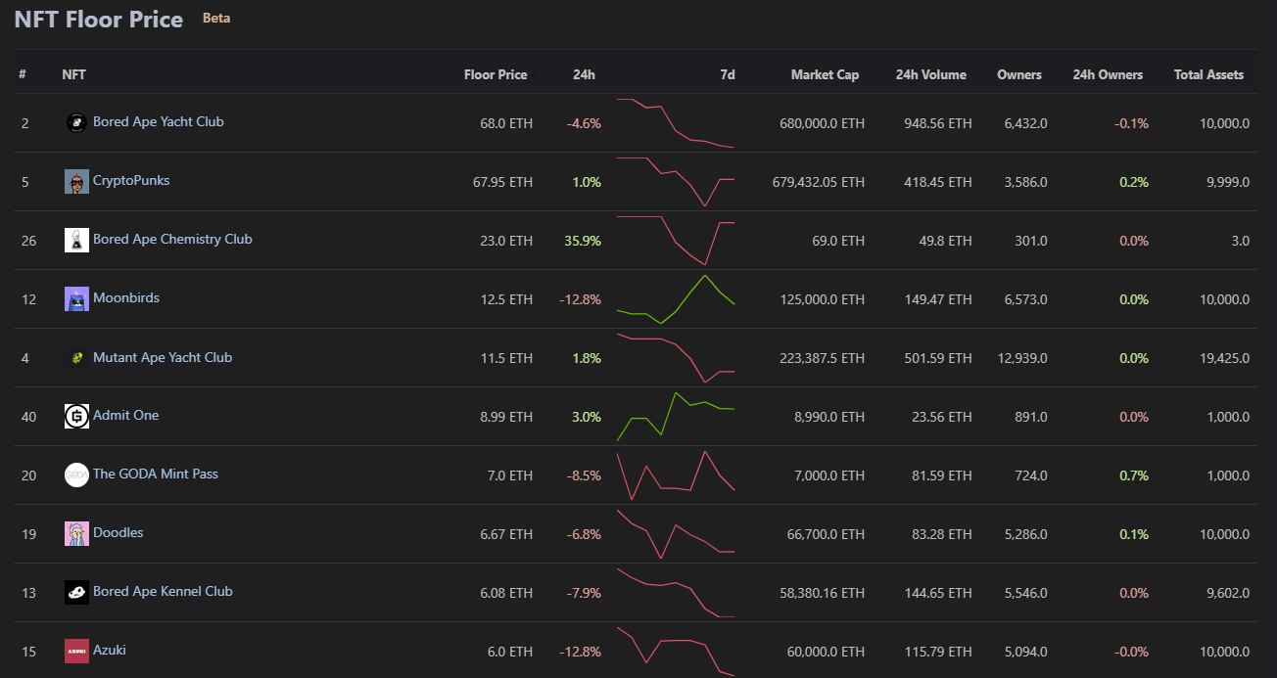
Task: Sort by the Owners column header
Action: 1019,74
